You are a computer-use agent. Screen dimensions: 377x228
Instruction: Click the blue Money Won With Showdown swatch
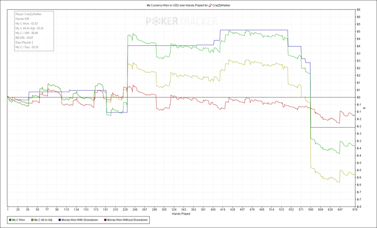(60, 220)
